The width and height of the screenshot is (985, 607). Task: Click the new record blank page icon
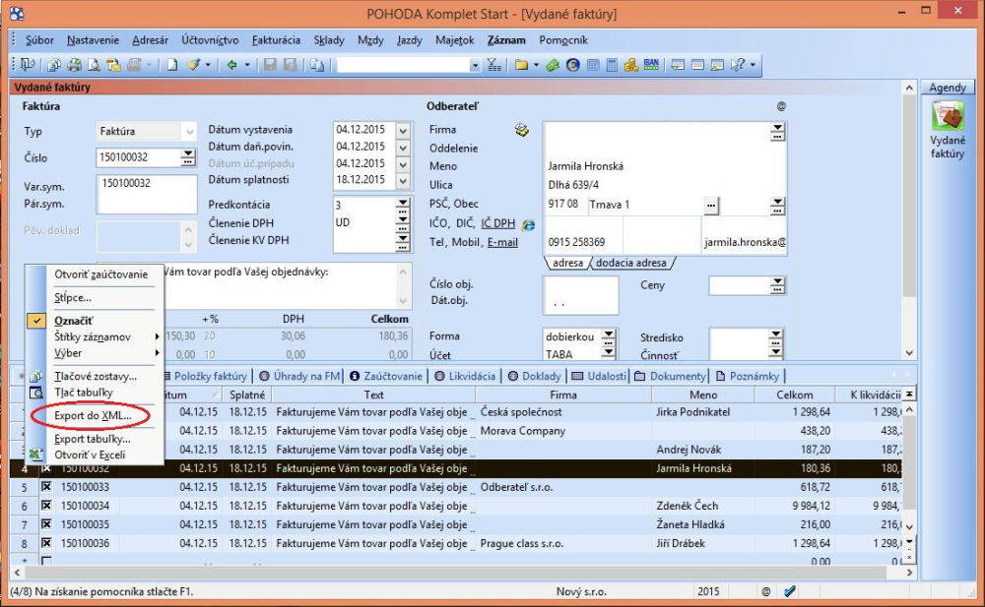[171, 65]
